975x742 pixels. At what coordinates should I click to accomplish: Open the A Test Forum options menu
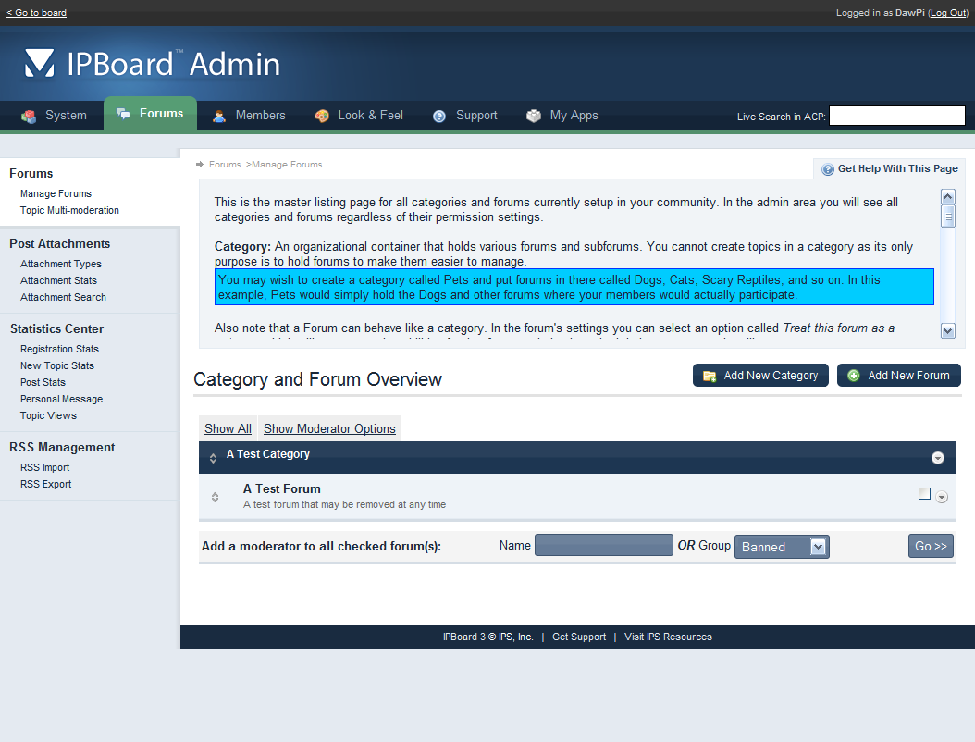[942, 497]
